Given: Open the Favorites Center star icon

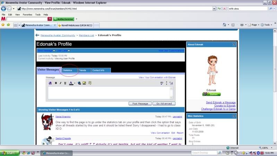Looking at the screenshot, I should (x=3, y=25).
